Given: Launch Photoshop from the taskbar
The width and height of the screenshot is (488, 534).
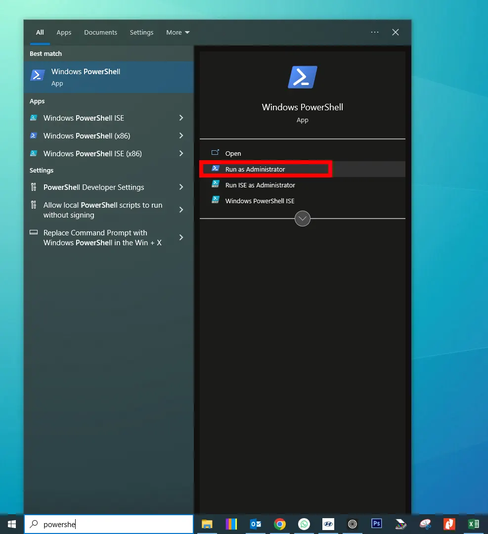Looking at the screenshot, I should coord(377,524).
